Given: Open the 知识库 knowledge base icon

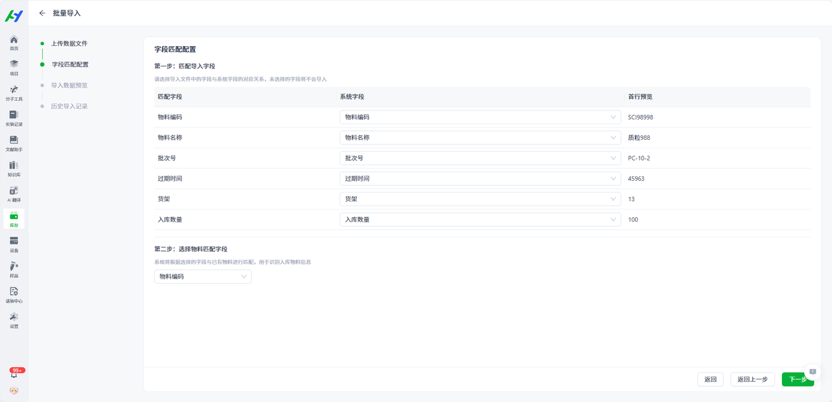Looking at the screenshot, I should point(14,169).
